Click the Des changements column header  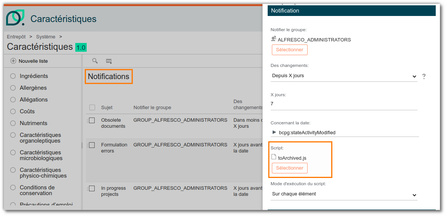point(248,105)
